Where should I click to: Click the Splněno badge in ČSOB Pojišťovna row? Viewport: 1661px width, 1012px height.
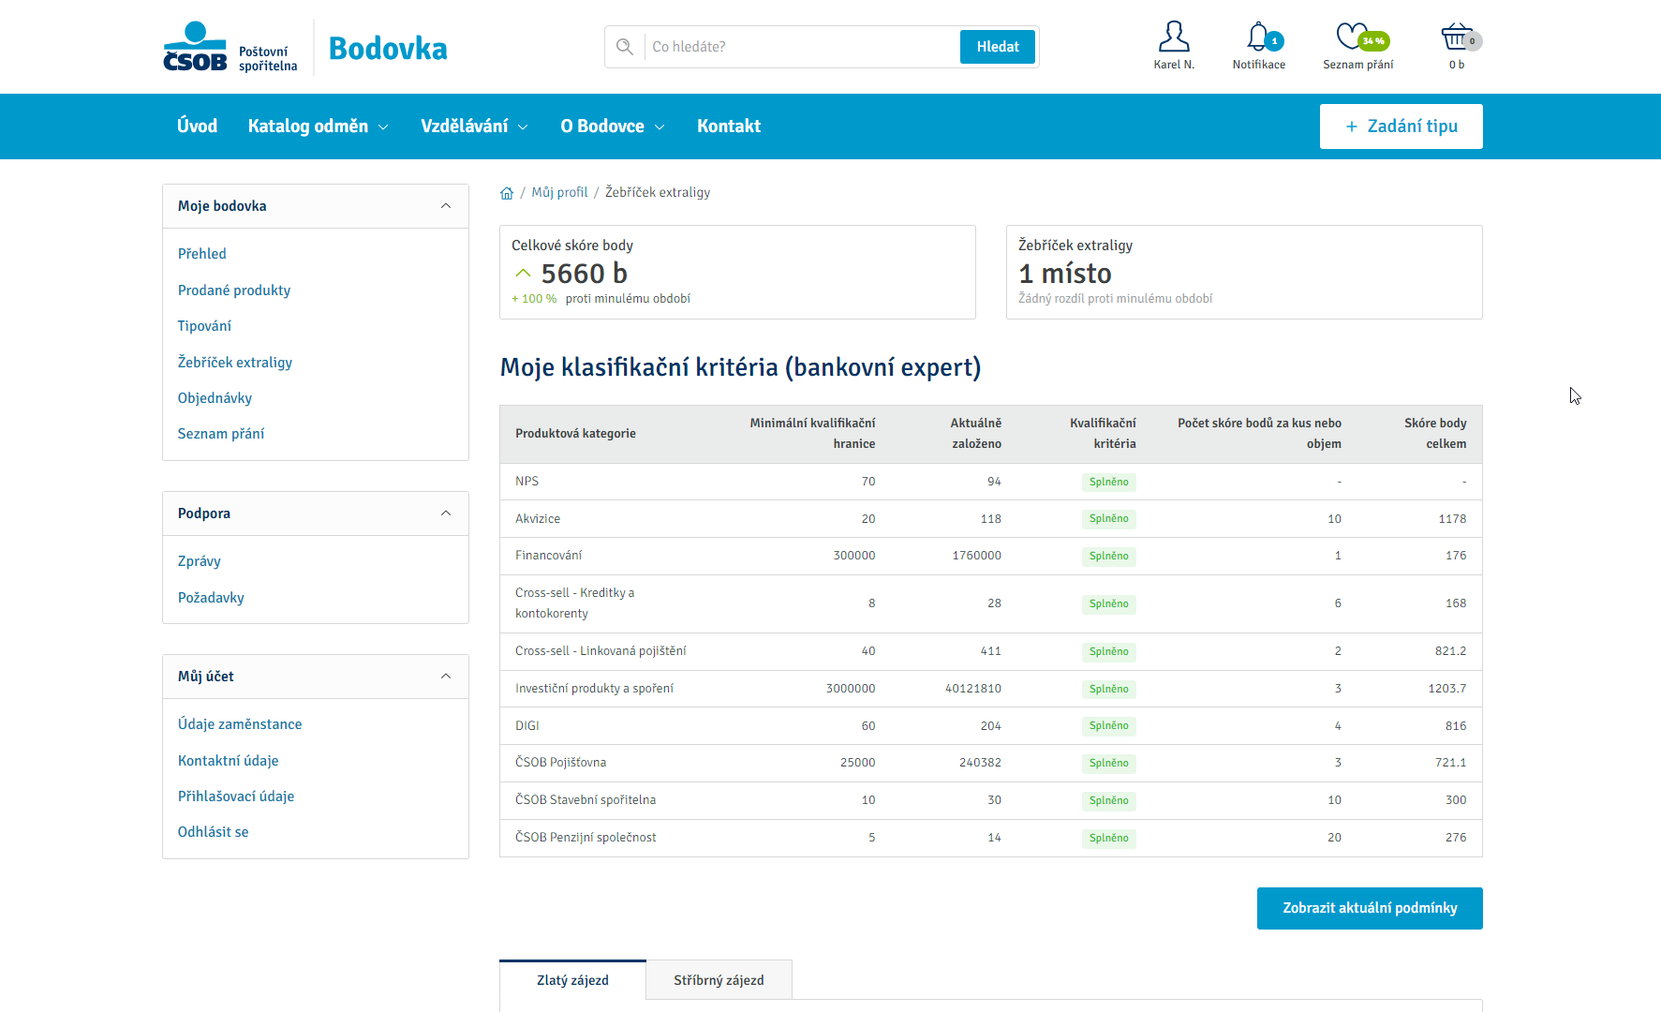pyautogui.click(x=1109, y=763)
